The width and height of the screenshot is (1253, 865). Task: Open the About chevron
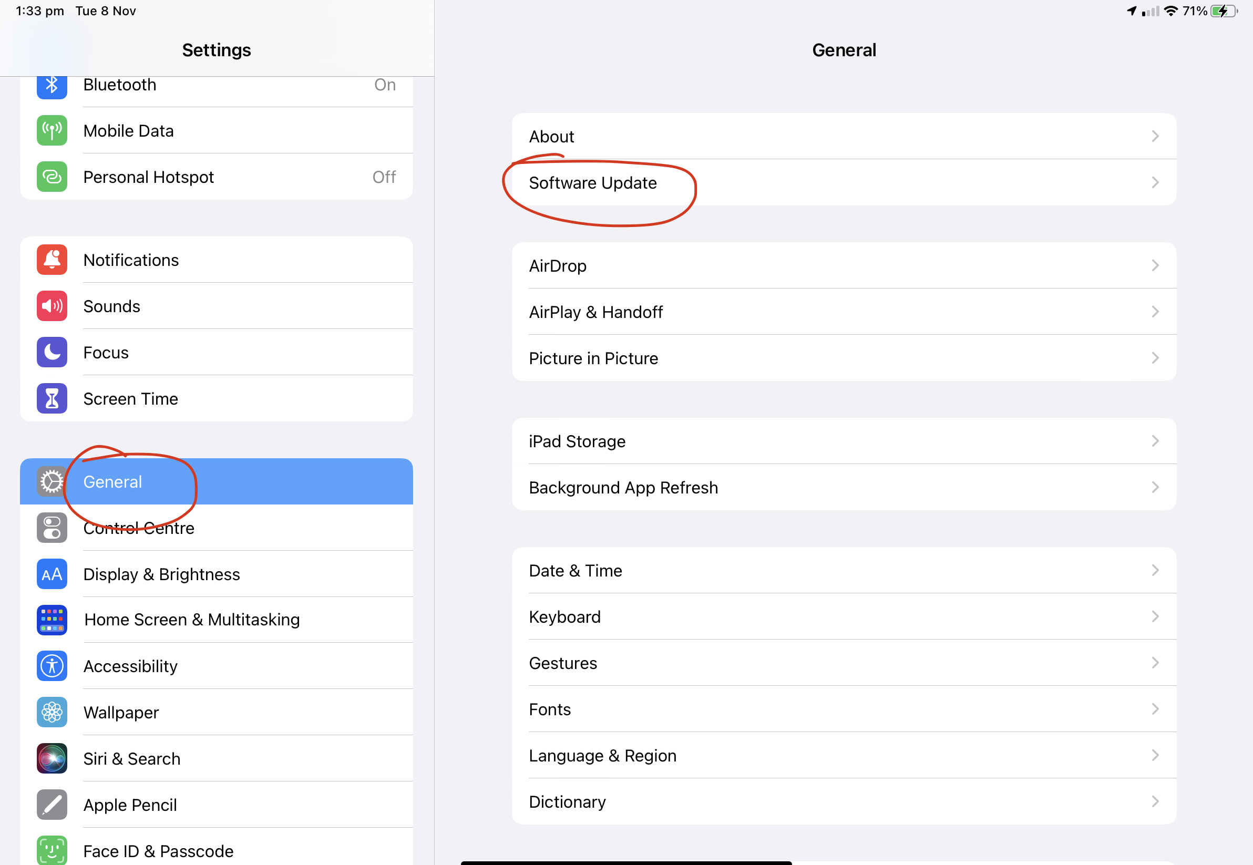[1155, 136]
